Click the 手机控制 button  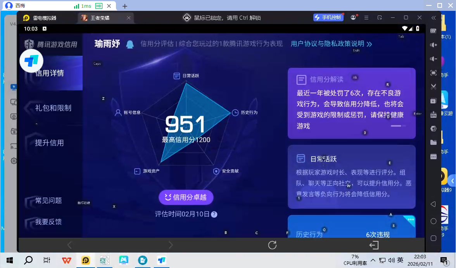coord(328,17)
